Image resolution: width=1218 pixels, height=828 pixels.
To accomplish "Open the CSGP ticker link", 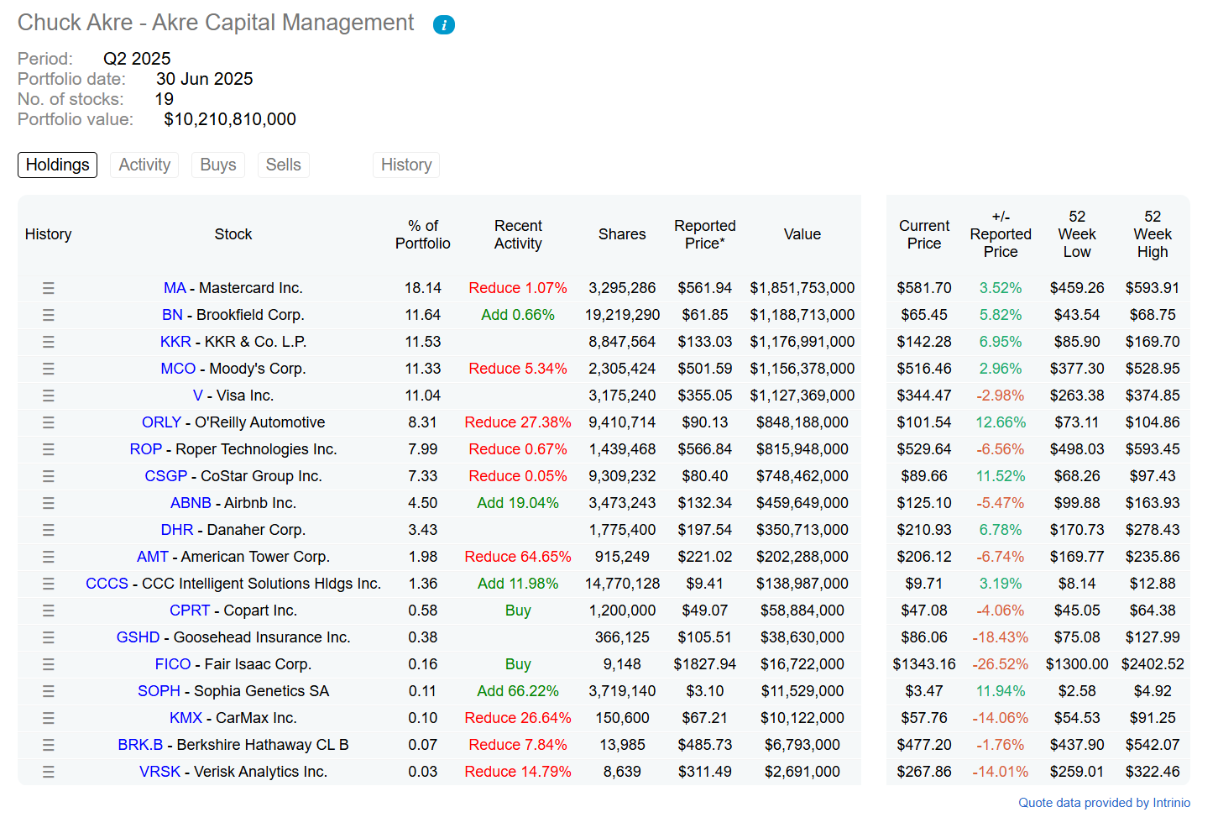I will point(166,476).
